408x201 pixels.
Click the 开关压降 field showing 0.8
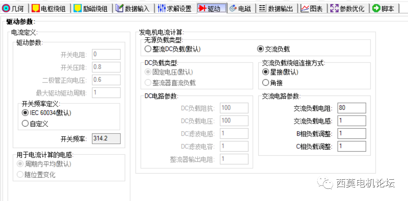(x=106, y=67)
